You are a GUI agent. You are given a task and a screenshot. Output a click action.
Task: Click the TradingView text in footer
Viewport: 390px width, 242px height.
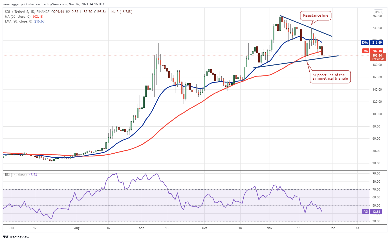coord(19,237)
